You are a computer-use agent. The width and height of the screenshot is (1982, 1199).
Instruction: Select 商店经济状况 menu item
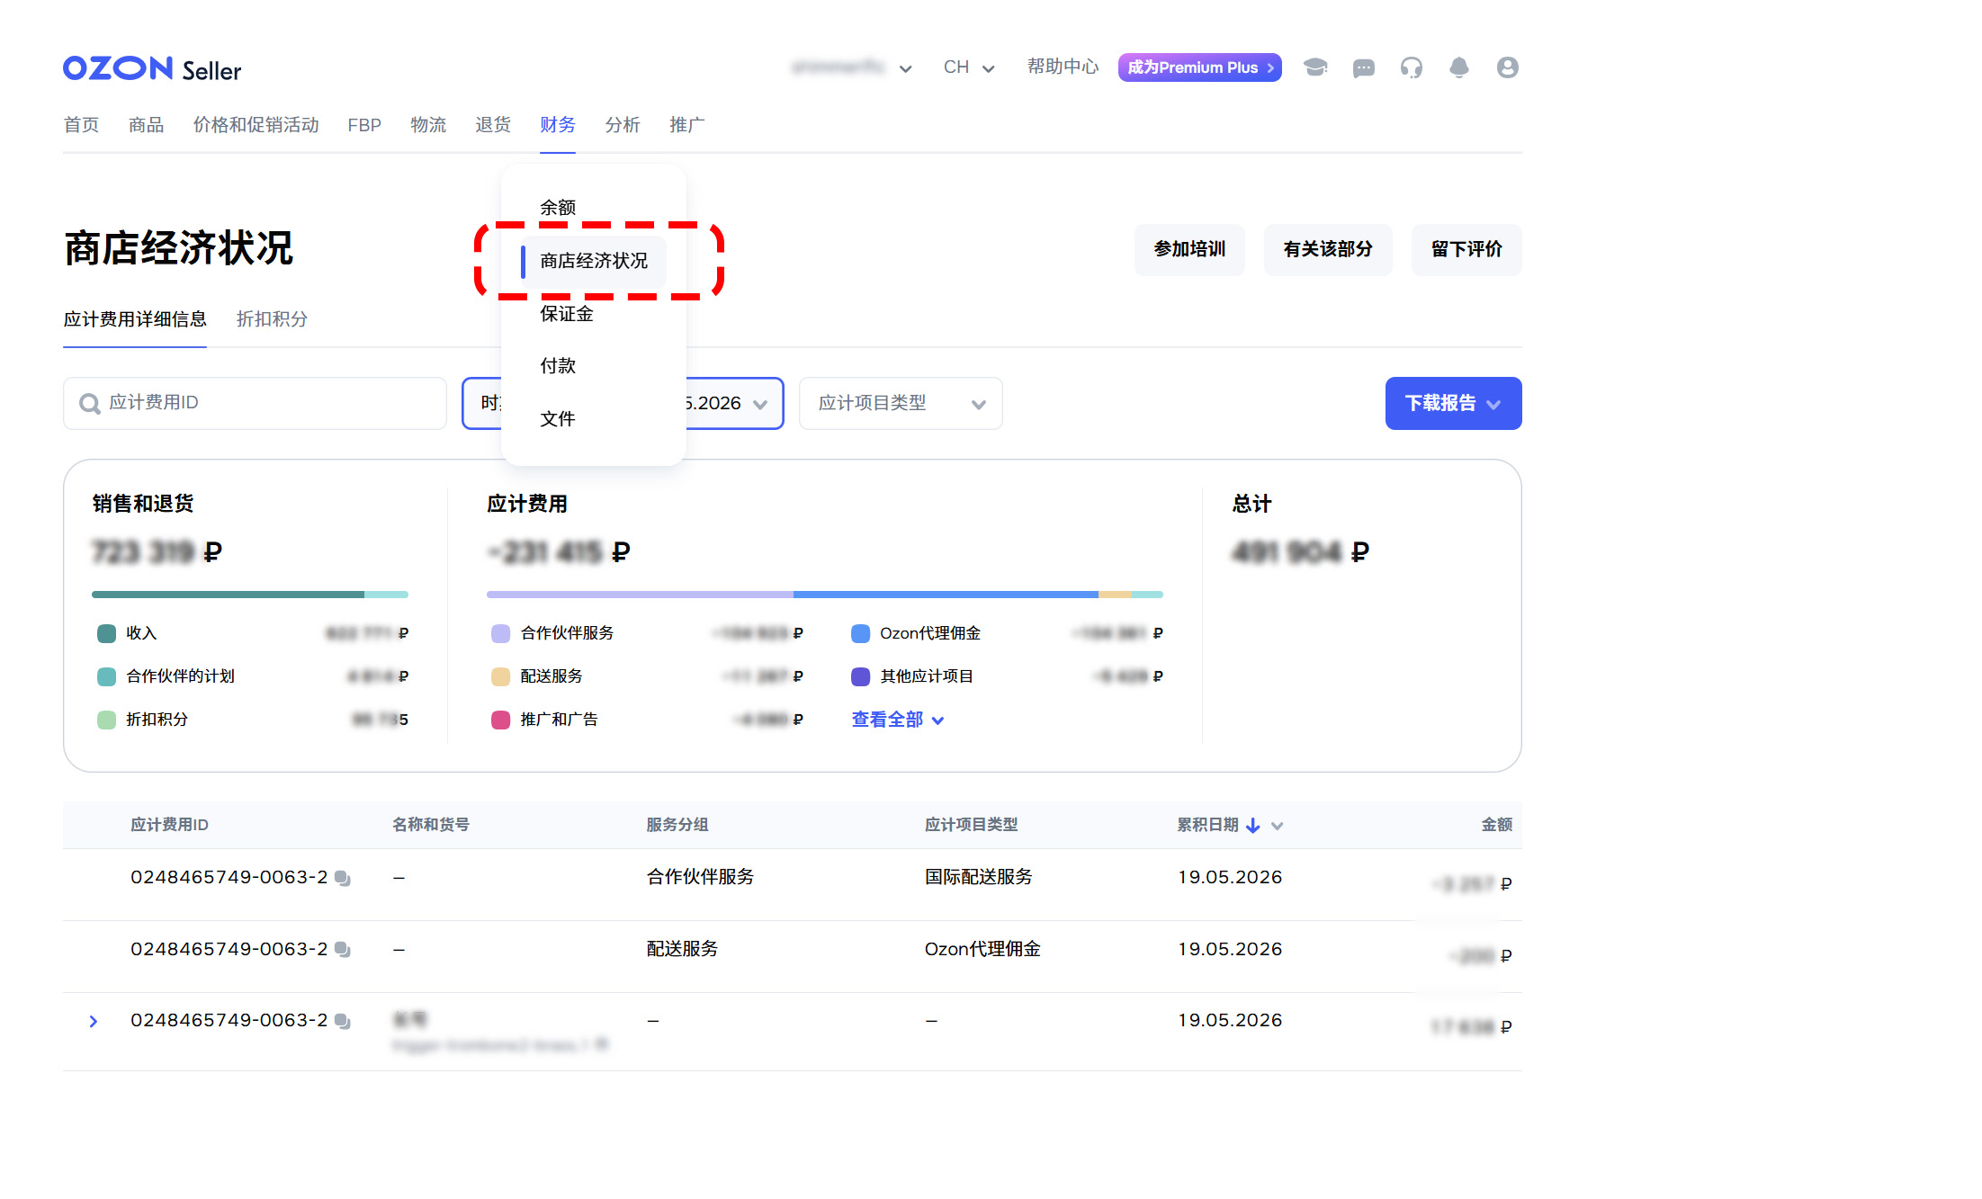(594, 261)
